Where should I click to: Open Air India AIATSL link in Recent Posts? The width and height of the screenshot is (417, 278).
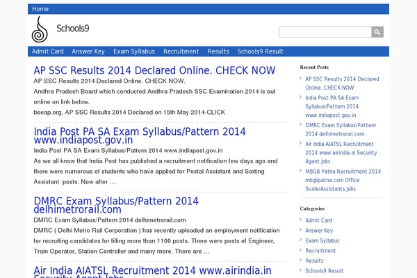point(341,153)
